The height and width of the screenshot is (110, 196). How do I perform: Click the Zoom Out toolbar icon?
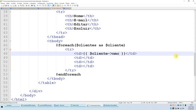pos(40,5)
